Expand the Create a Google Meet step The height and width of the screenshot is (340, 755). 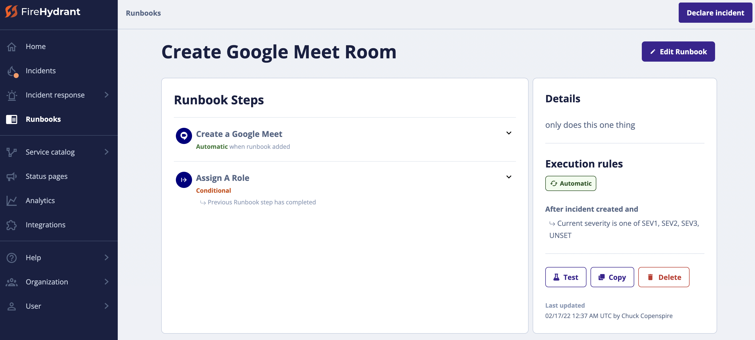click(509, 133)
